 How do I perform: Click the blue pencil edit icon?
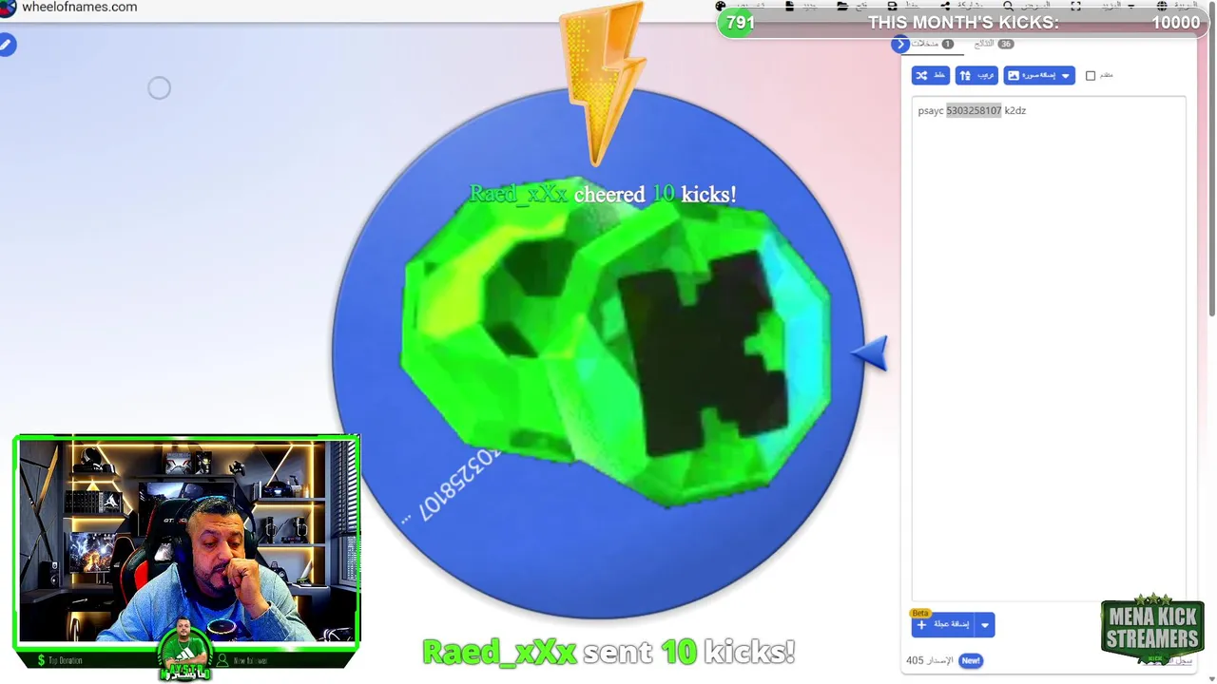(x=7, y=45)
